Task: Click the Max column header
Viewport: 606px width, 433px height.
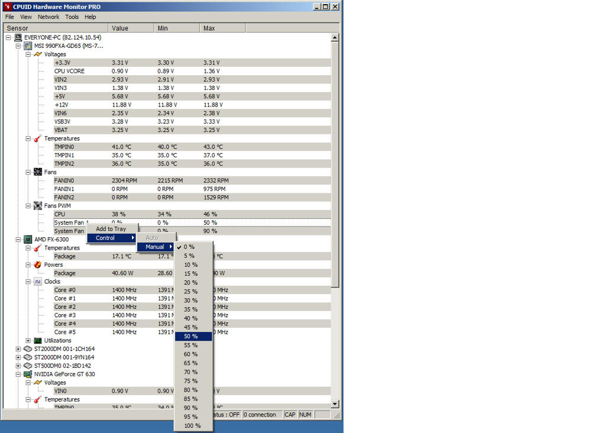Action: click(223, 28)
